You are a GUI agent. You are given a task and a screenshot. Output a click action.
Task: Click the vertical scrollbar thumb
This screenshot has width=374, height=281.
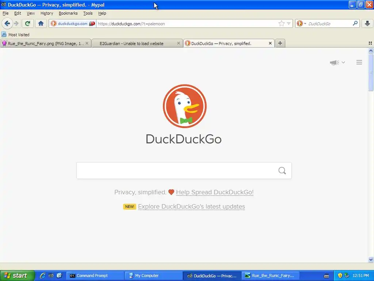tap(371, 72)
